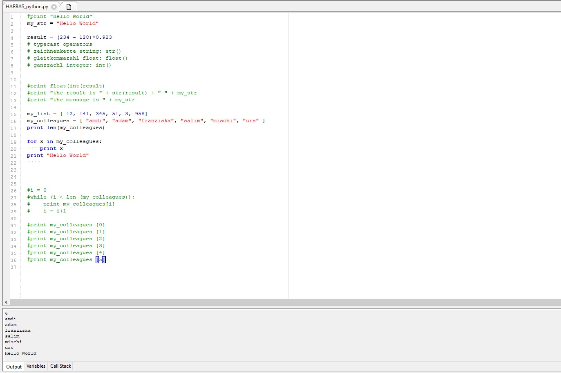Click the for x in my_colleagues loop line

64,141
